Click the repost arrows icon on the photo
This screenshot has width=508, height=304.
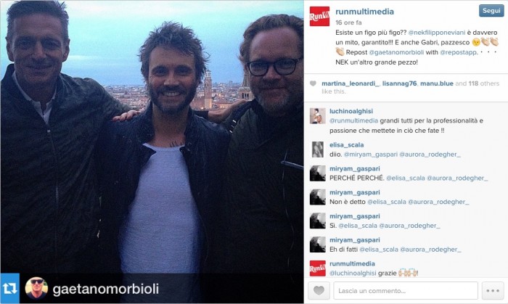(x=9, y=288)
